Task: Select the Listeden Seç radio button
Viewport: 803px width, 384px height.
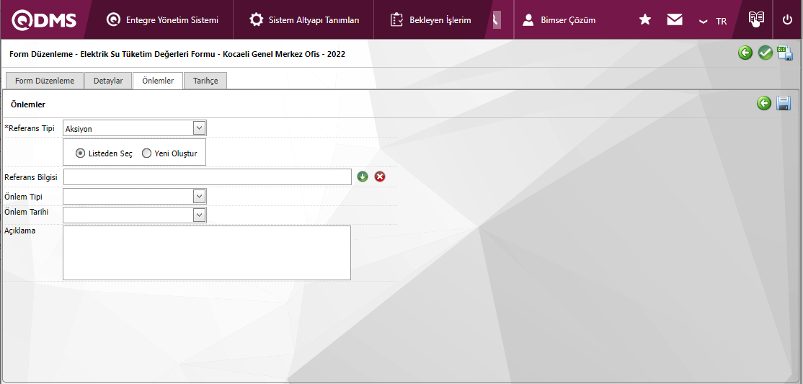Action: (80, 153)
